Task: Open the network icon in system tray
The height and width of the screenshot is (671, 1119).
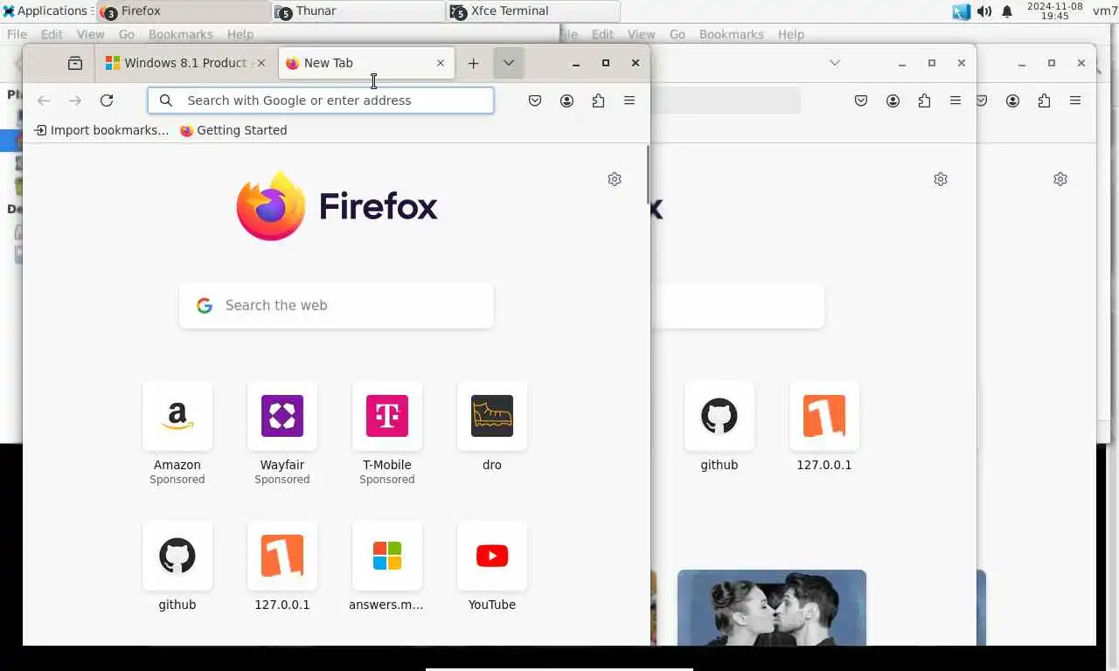Action: (x=962, y=11)
